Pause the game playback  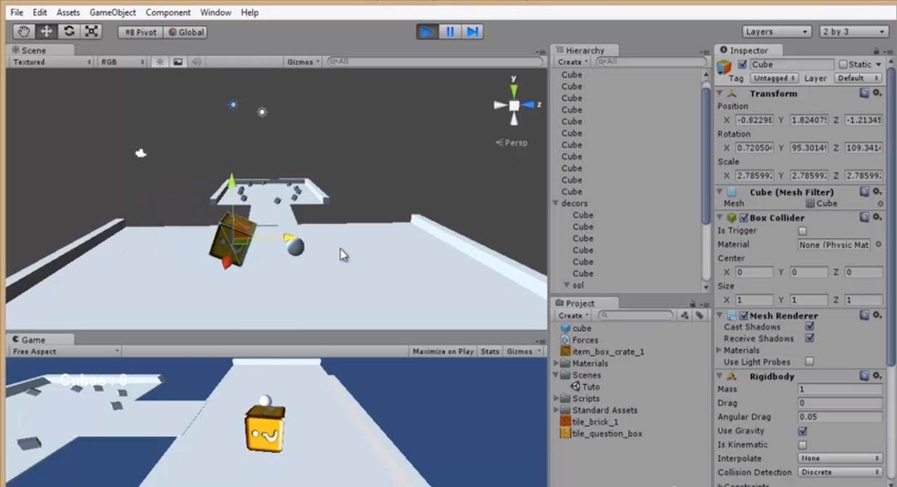coord(450,32)
